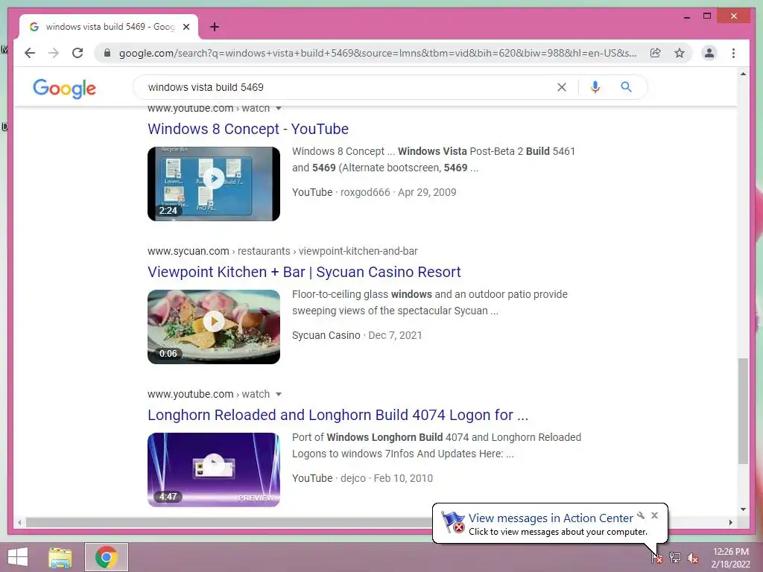The image size is (763, 572).
Task: Click the horizontal scrollbar left arrow
Action: tap(19, 522)
